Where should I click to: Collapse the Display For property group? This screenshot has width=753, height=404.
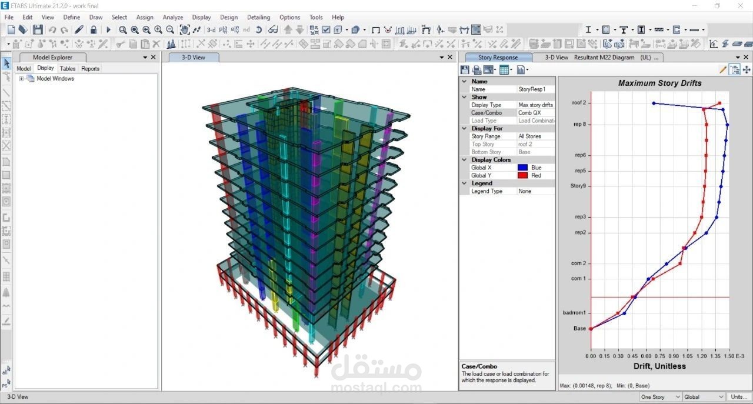[x=464, y=128]
